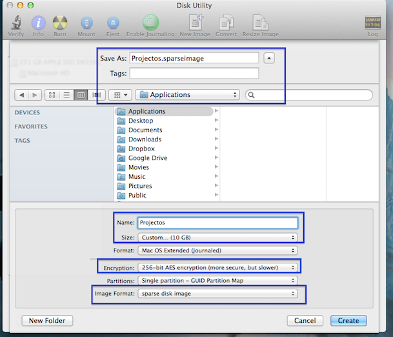Click the Convert toolbar icon
Viewport: 393px width, 337px height.
[x=226, y=24]
